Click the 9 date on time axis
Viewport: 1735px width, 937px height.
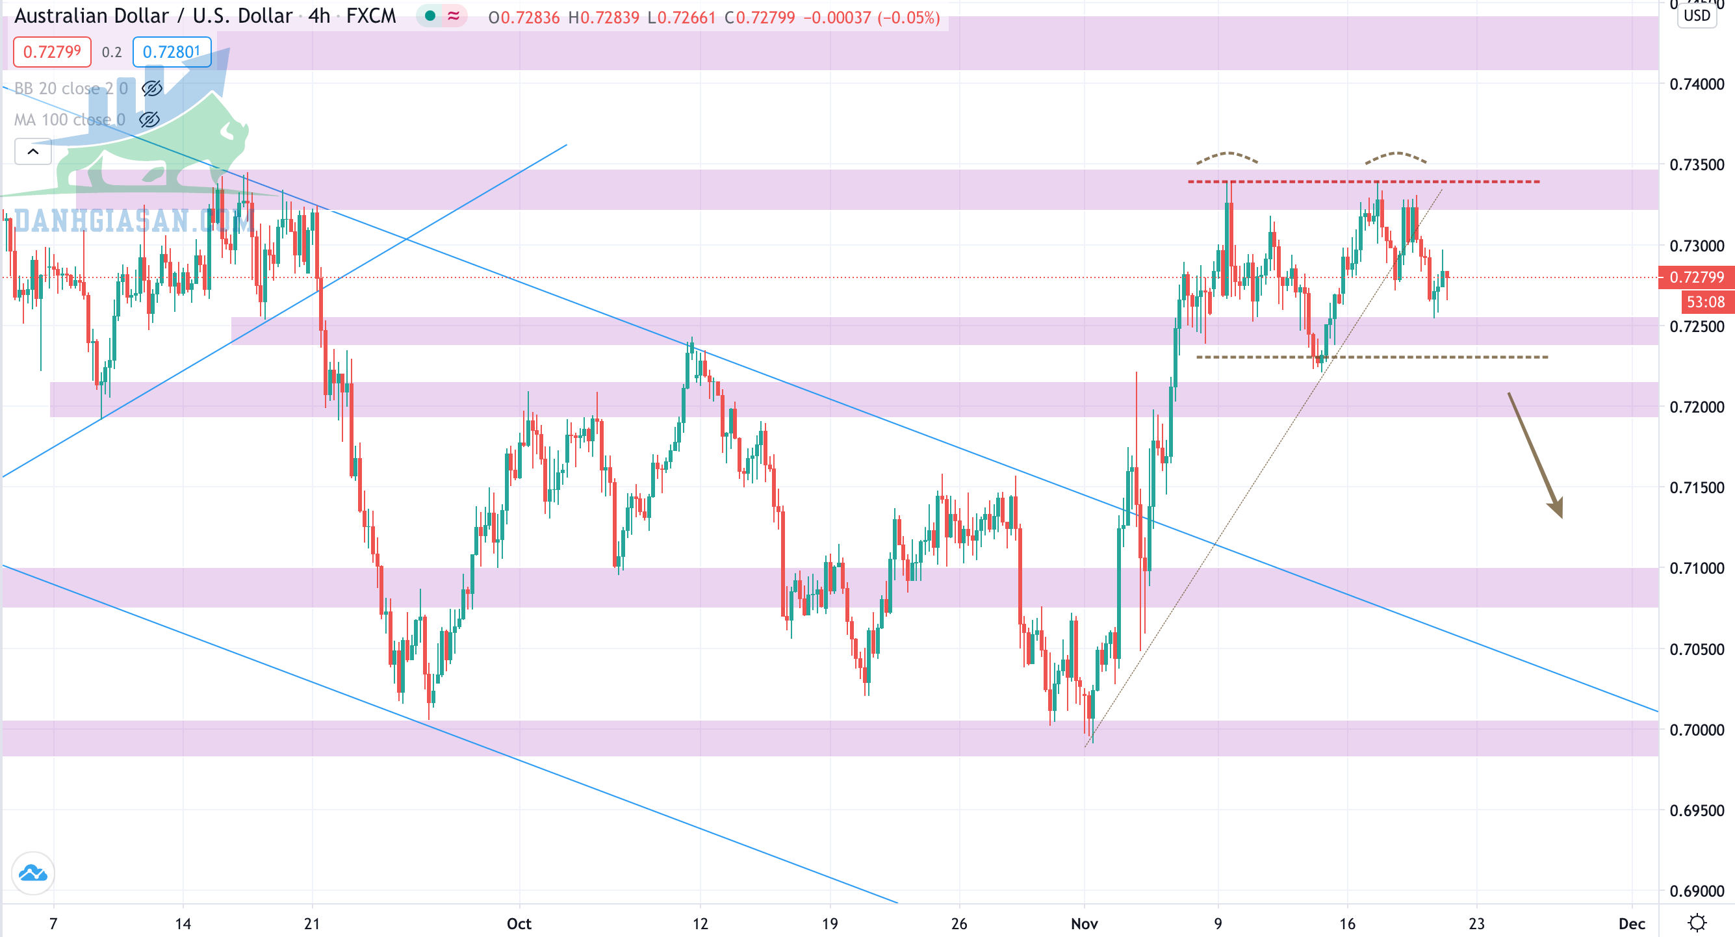click(1218, 923)
